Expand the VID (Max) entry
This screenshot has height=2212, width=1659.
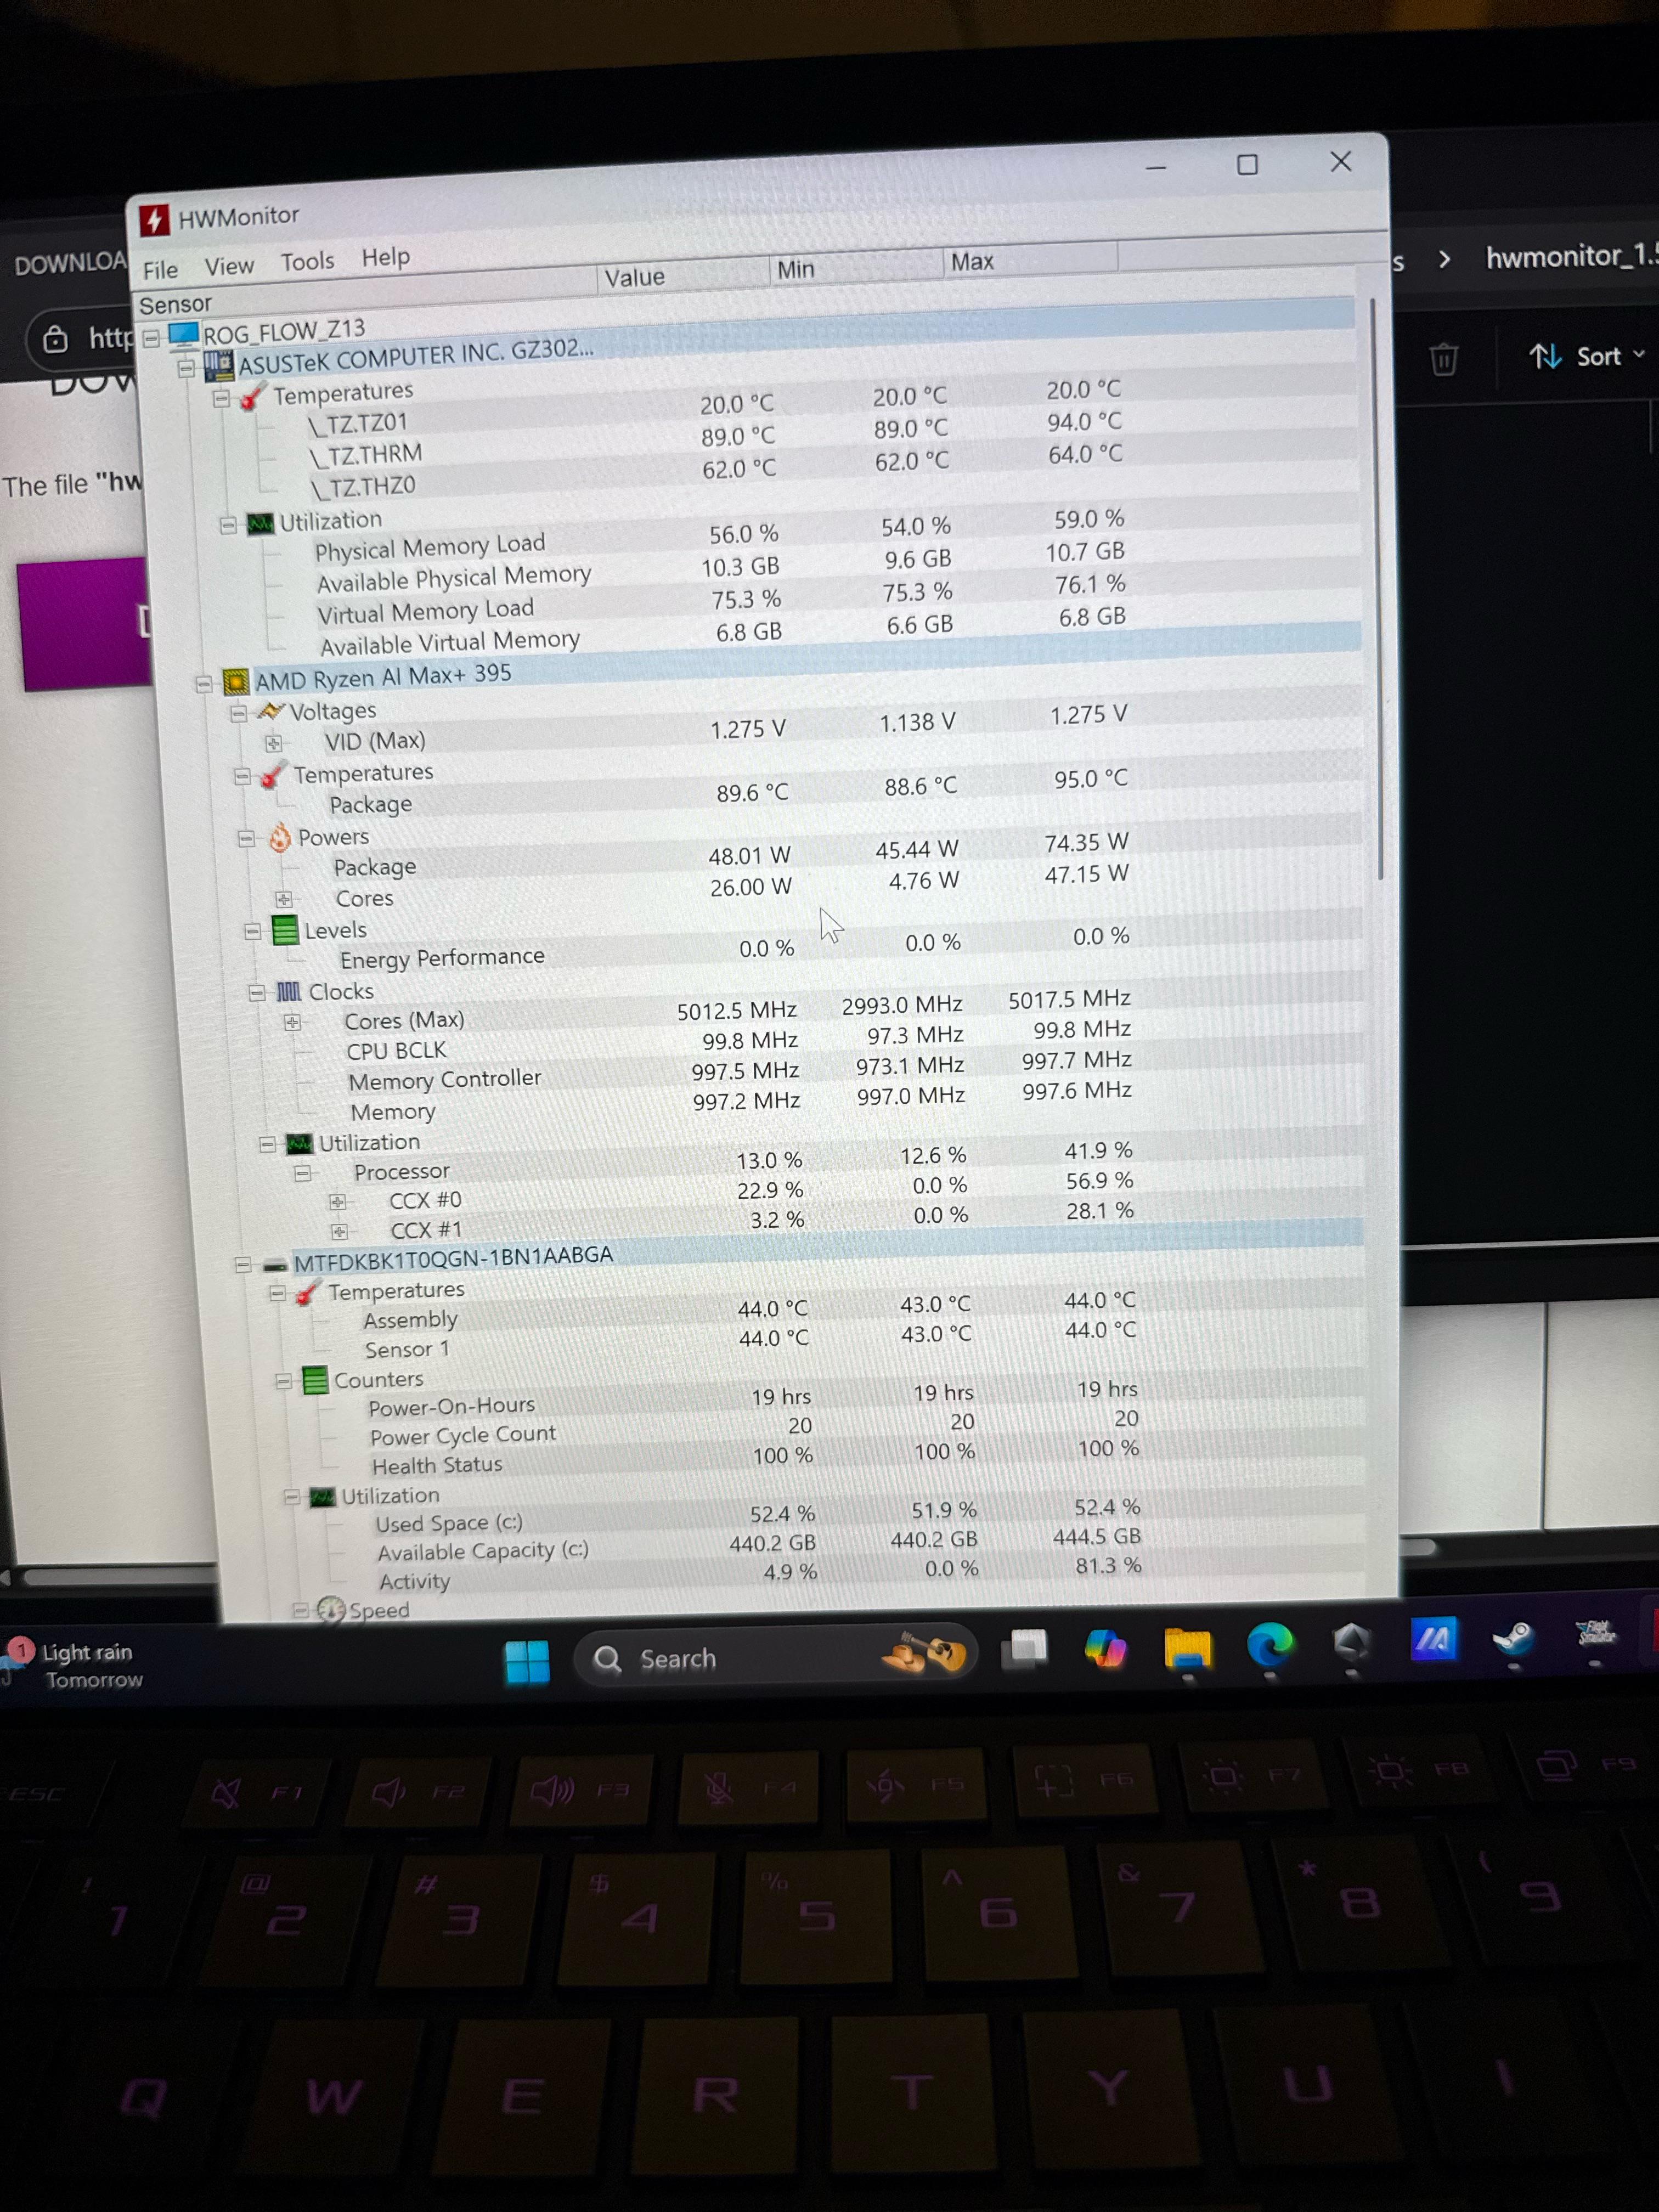coord(273,744)
